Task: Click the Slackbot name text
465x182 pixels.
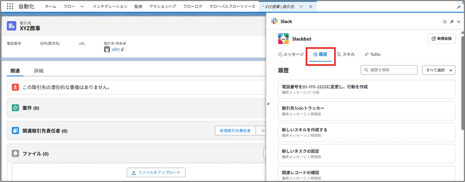Action: [301, 39]
